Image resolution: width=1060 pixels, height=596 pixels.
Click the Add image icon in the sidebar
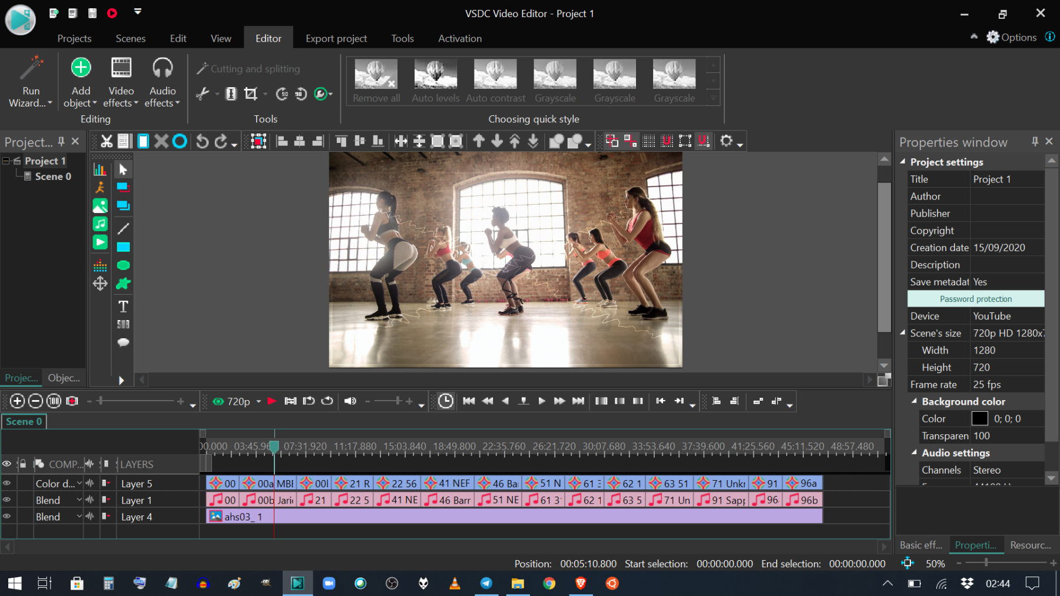(x=100, y=205)
